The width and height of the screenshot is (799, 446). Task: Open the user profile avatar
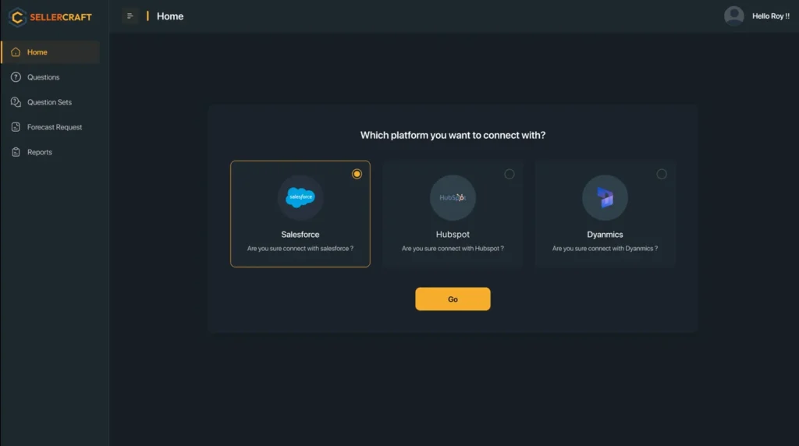[x=733, y=16]
